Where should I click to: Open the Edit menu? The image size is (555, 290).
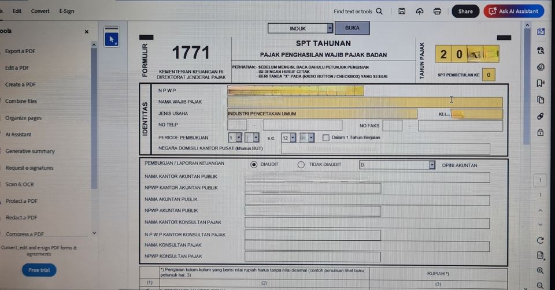pyautogui.click(x=17, y=11)
